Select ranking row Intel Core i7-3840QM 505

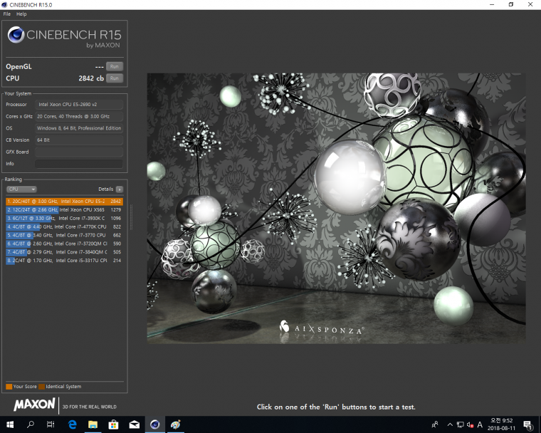point(64,252)
